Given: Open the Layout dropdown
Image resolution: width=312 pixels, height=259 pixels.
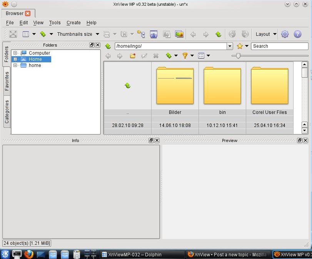Looking at the screenshot, I should tap(266, 34).
